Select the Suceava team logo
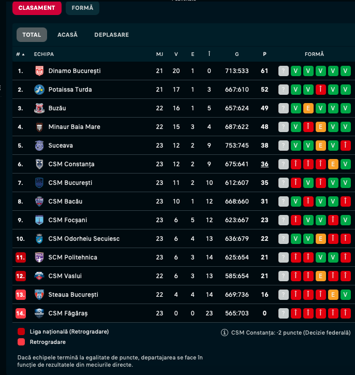This screenshot has width=355, height=375. click(39, 146)
